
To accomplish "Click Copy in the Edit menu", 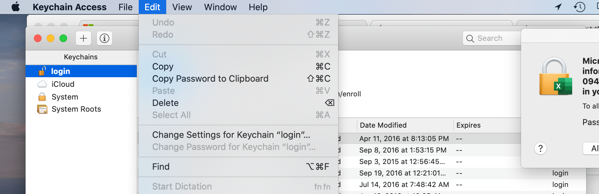I will click(x=163, y=66).
